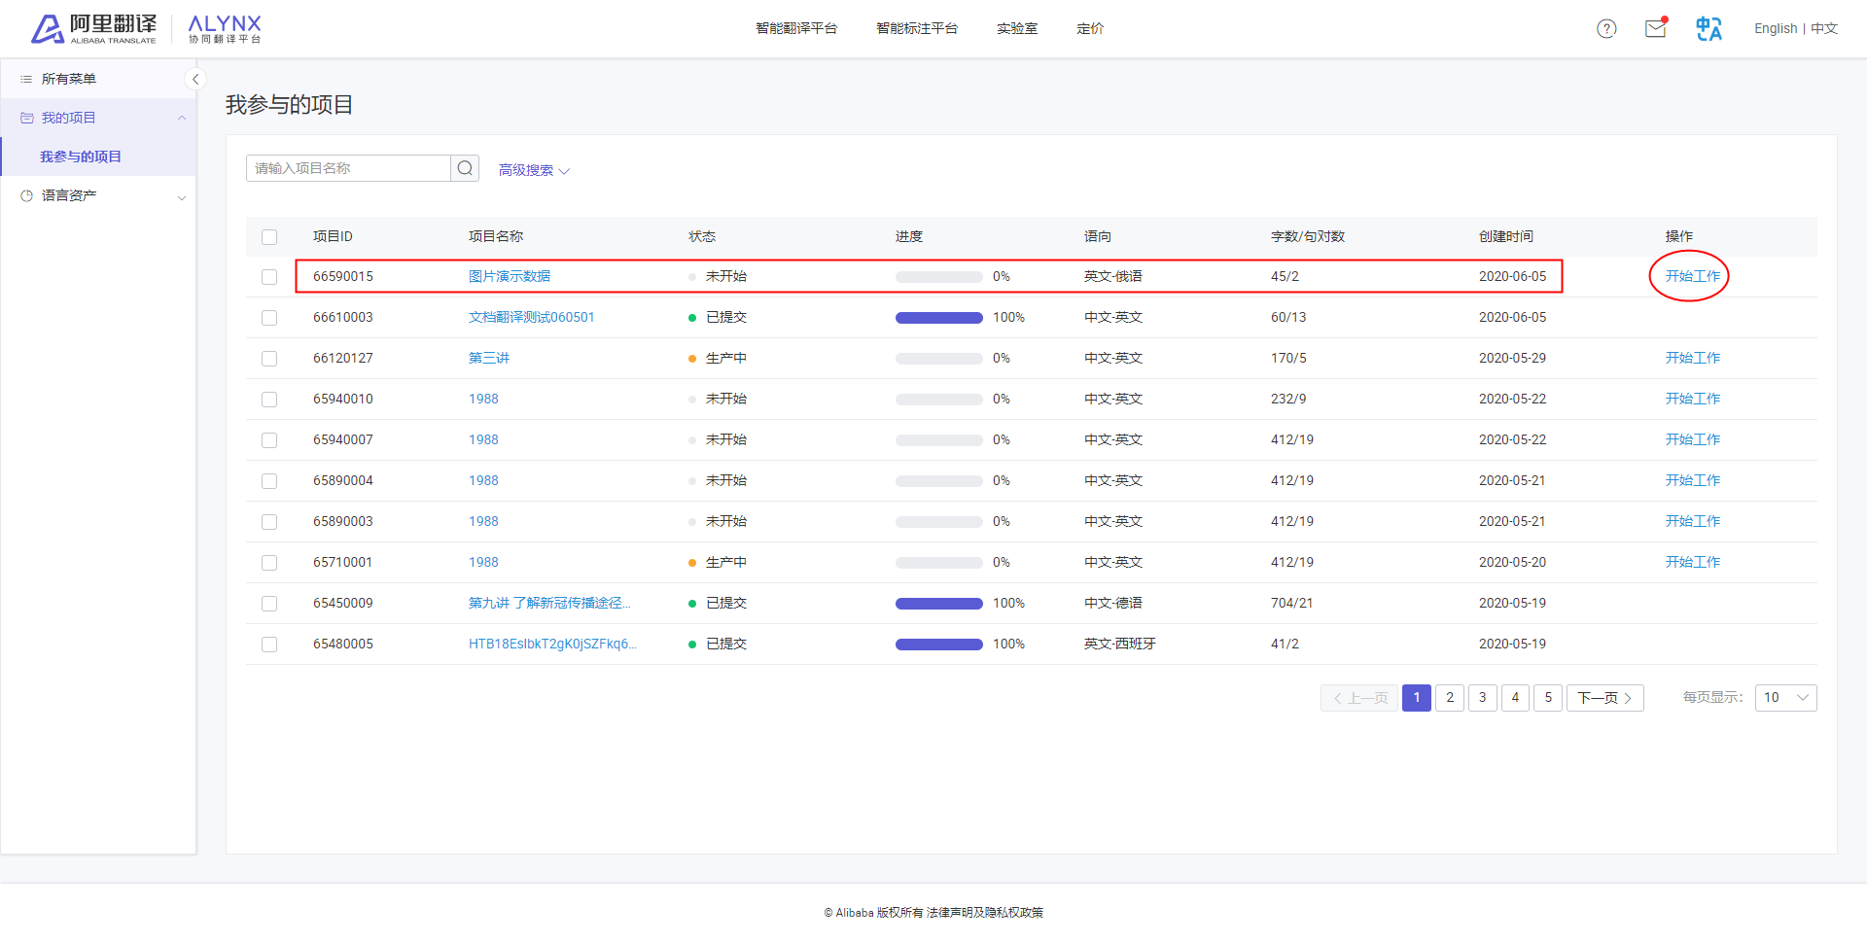Click 开始工作 for project 65940007

pos(1693,439)
